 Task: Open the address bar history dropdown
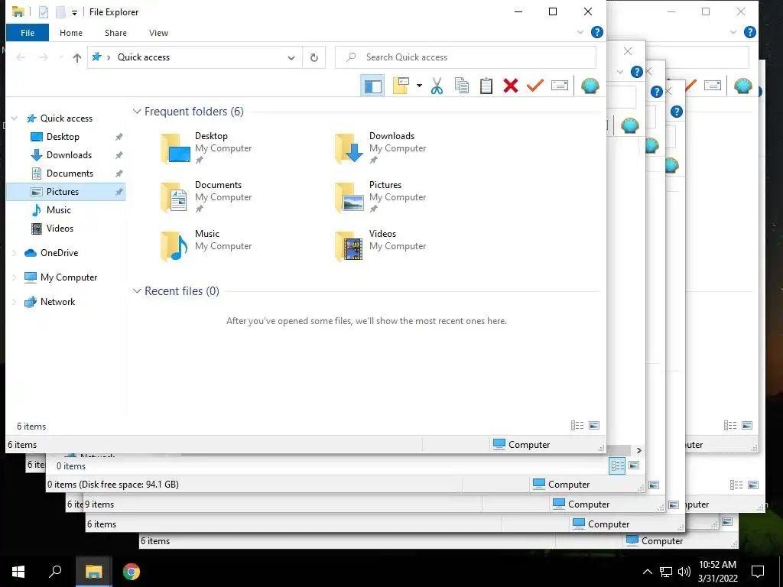tap(291, 58)
